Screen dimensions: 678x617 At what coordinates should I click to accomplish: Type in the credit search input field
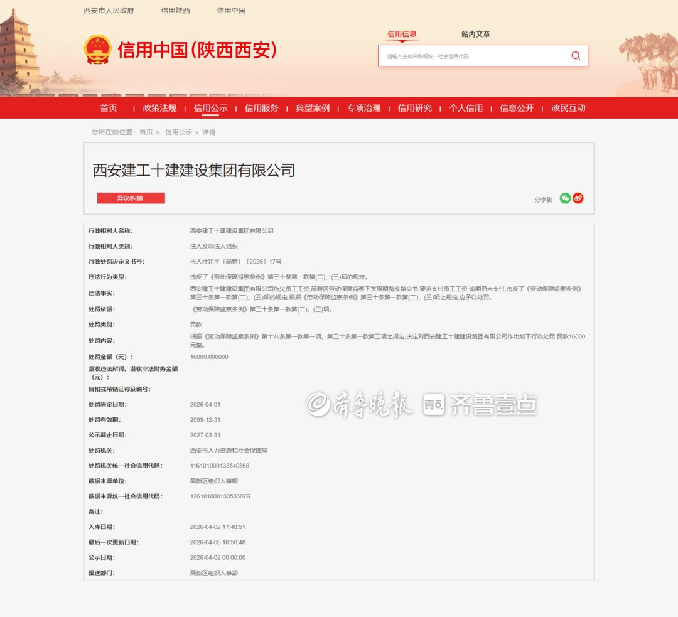[x=471, y=56]
